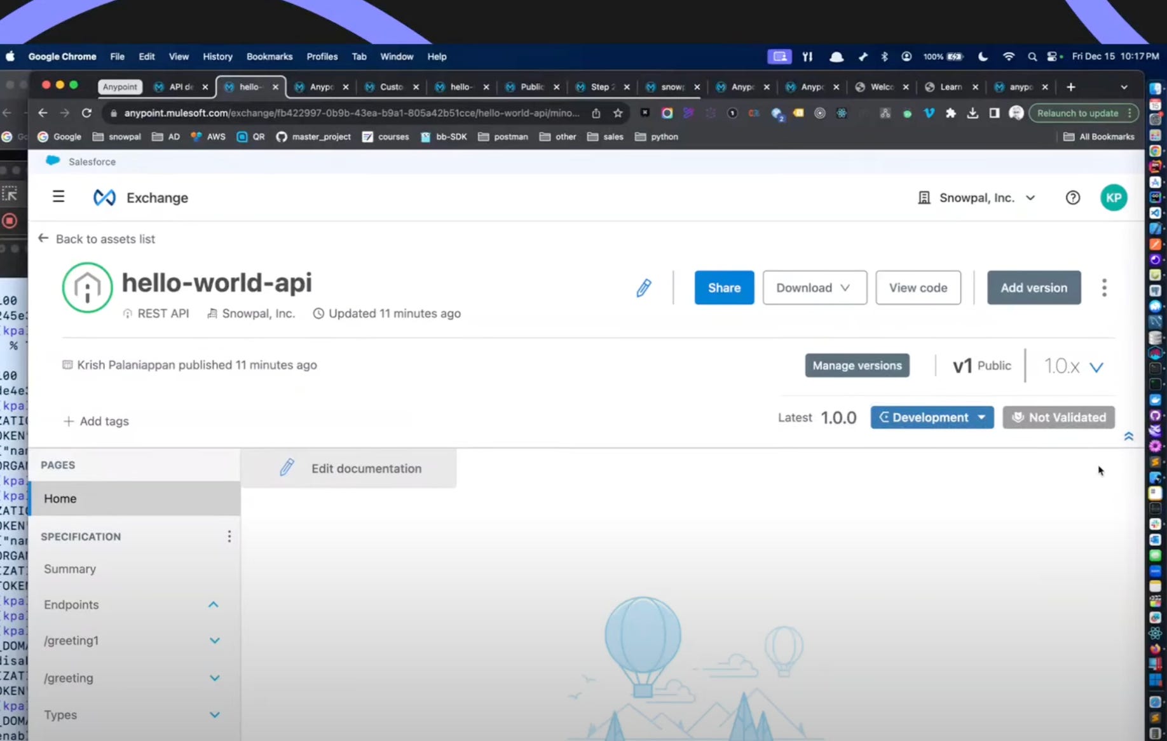Image resolution: width=1167 pixels, height=741 pixels.
Task: Click the Add tags link
Action: pyautogui.click(x=96, y=421)
